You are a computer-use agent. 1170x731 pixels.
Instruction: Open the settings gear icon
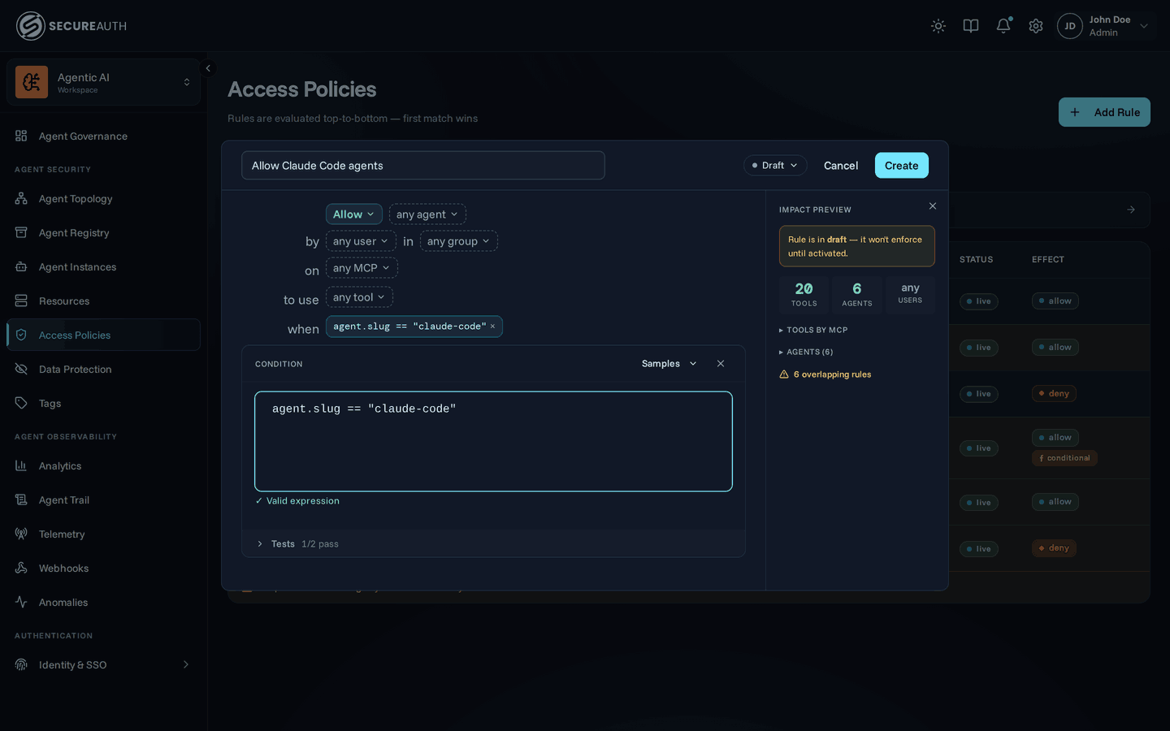click(x=1036, y=26)
